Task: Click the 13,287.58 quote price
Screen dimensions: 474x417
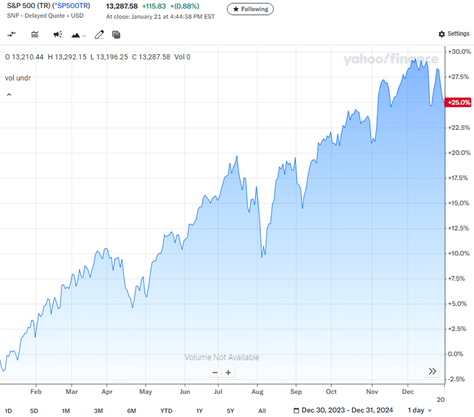Action: pyautogui.click(x=122, y=6)
